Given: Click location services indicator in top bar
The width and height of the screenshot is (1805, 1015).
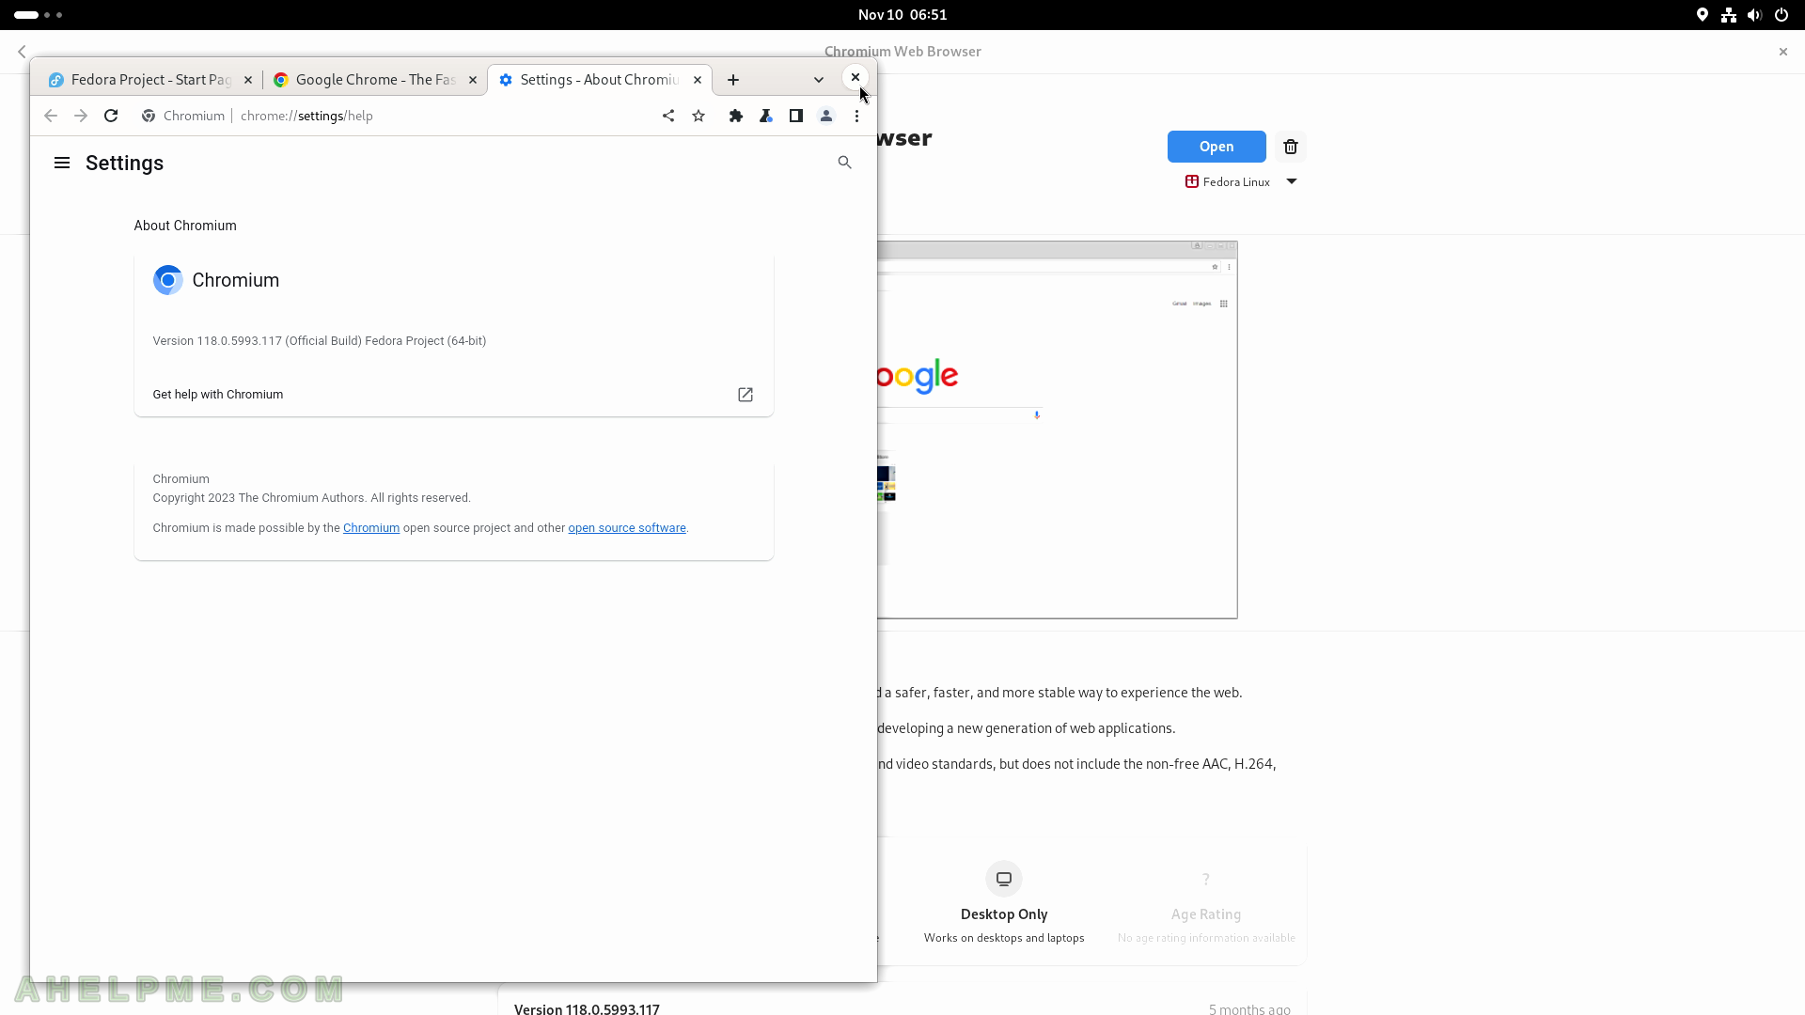Looking at the screenshot, I should pyautogui.click(x=1703, y=15).
